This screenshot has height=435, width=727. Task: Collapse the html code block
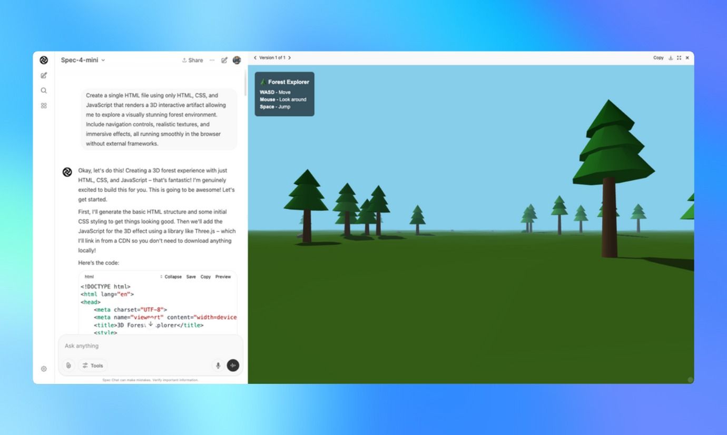click(x=171, y=276)
